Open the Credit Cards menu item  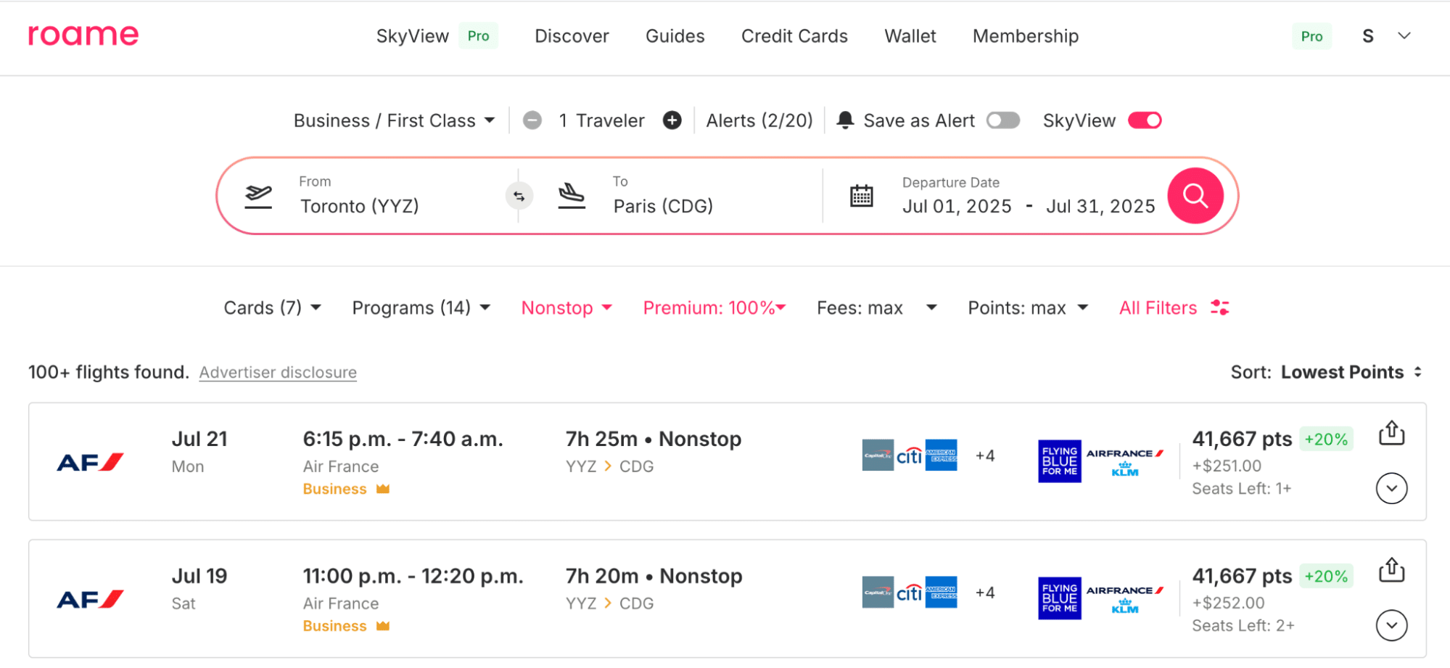(x=794, y=36)
